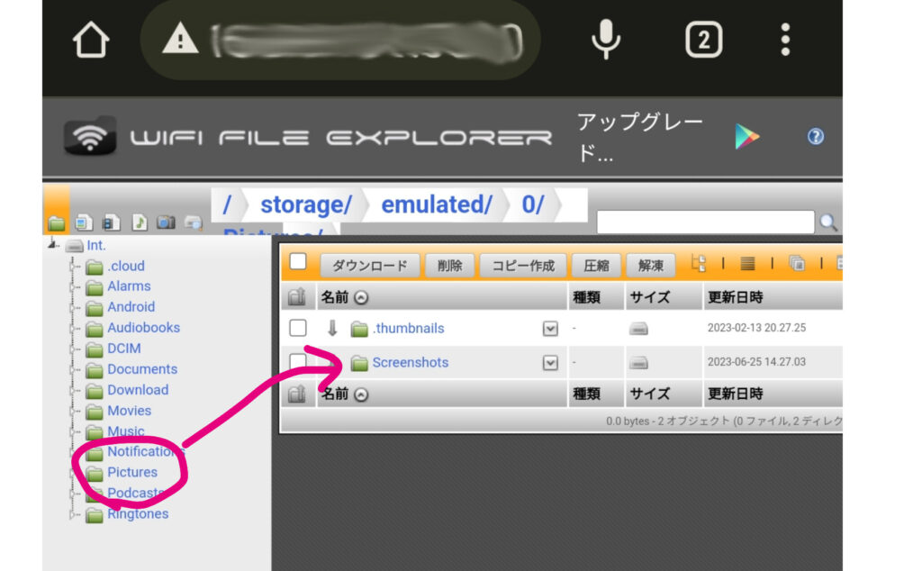Click the drive icon in .thumbnails size column

tap(638, 328)
